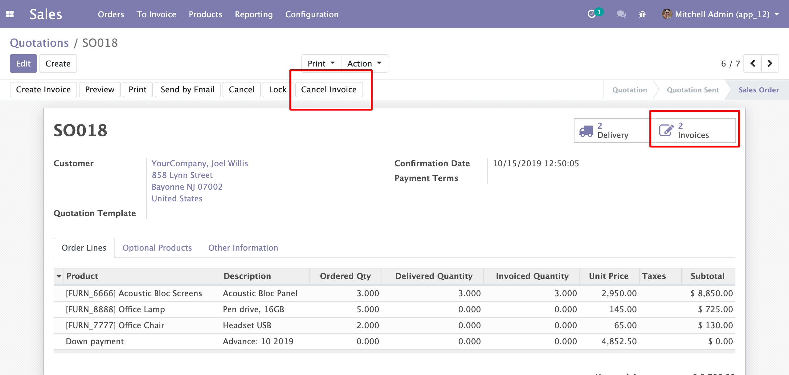Go to next record arrow
The height and width of the screenshot is (375, 789).
(x=770, y=63)
